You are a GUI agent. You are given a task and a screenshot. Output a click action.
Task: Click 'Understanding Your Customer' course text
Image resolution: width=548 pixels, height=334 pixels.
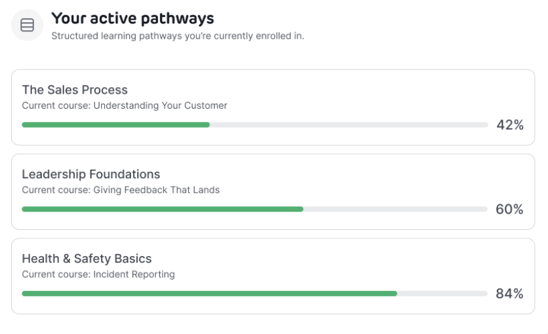pyautogui.click(x=160, y=105)
